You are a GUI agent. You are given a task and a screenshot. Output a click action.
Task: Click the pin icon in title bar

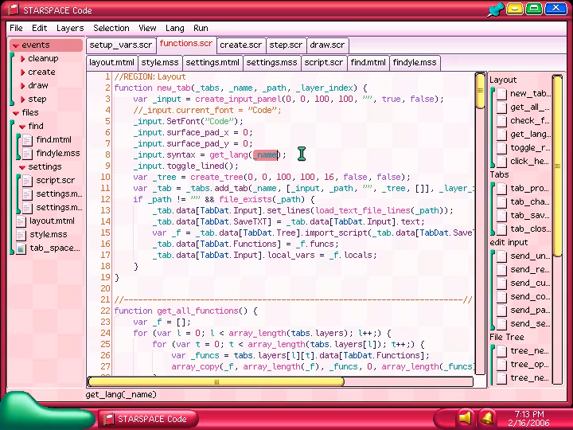tap(497, 10)
